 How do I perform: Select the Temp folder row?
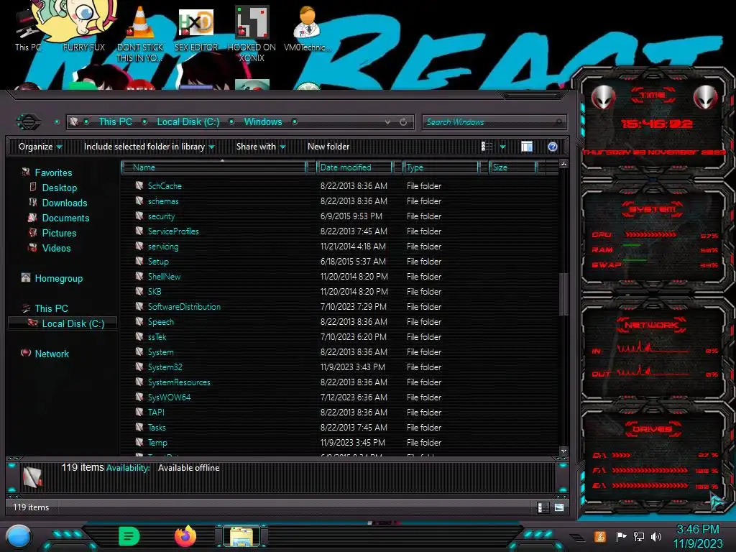pyautogui.click(x=340, y=442)
